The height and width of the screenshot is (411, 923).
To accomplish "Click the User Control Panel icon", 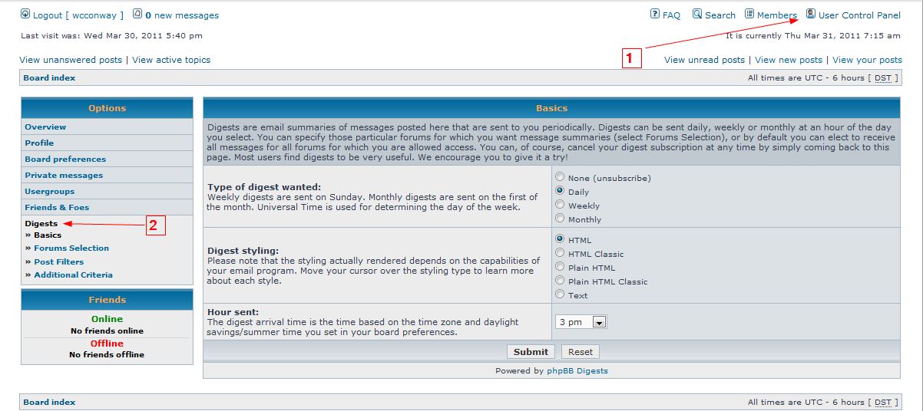I will pyautogui.click(x=811, y=15).
